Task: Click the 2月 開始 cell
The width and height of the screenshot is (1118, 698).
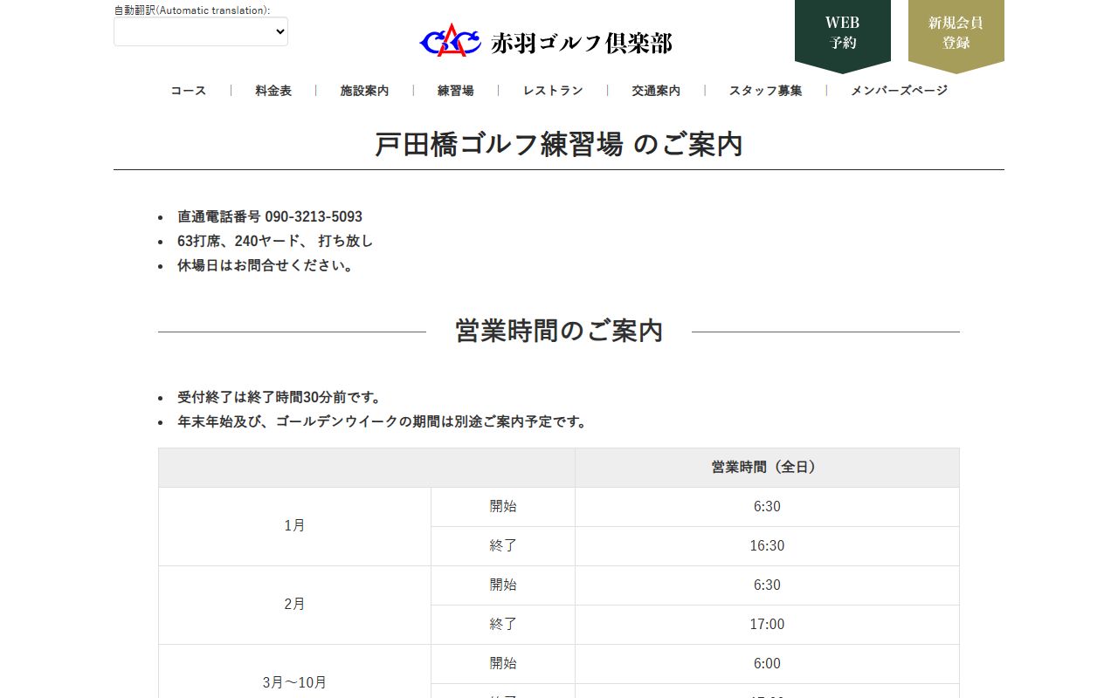Action: pos(503,585)
